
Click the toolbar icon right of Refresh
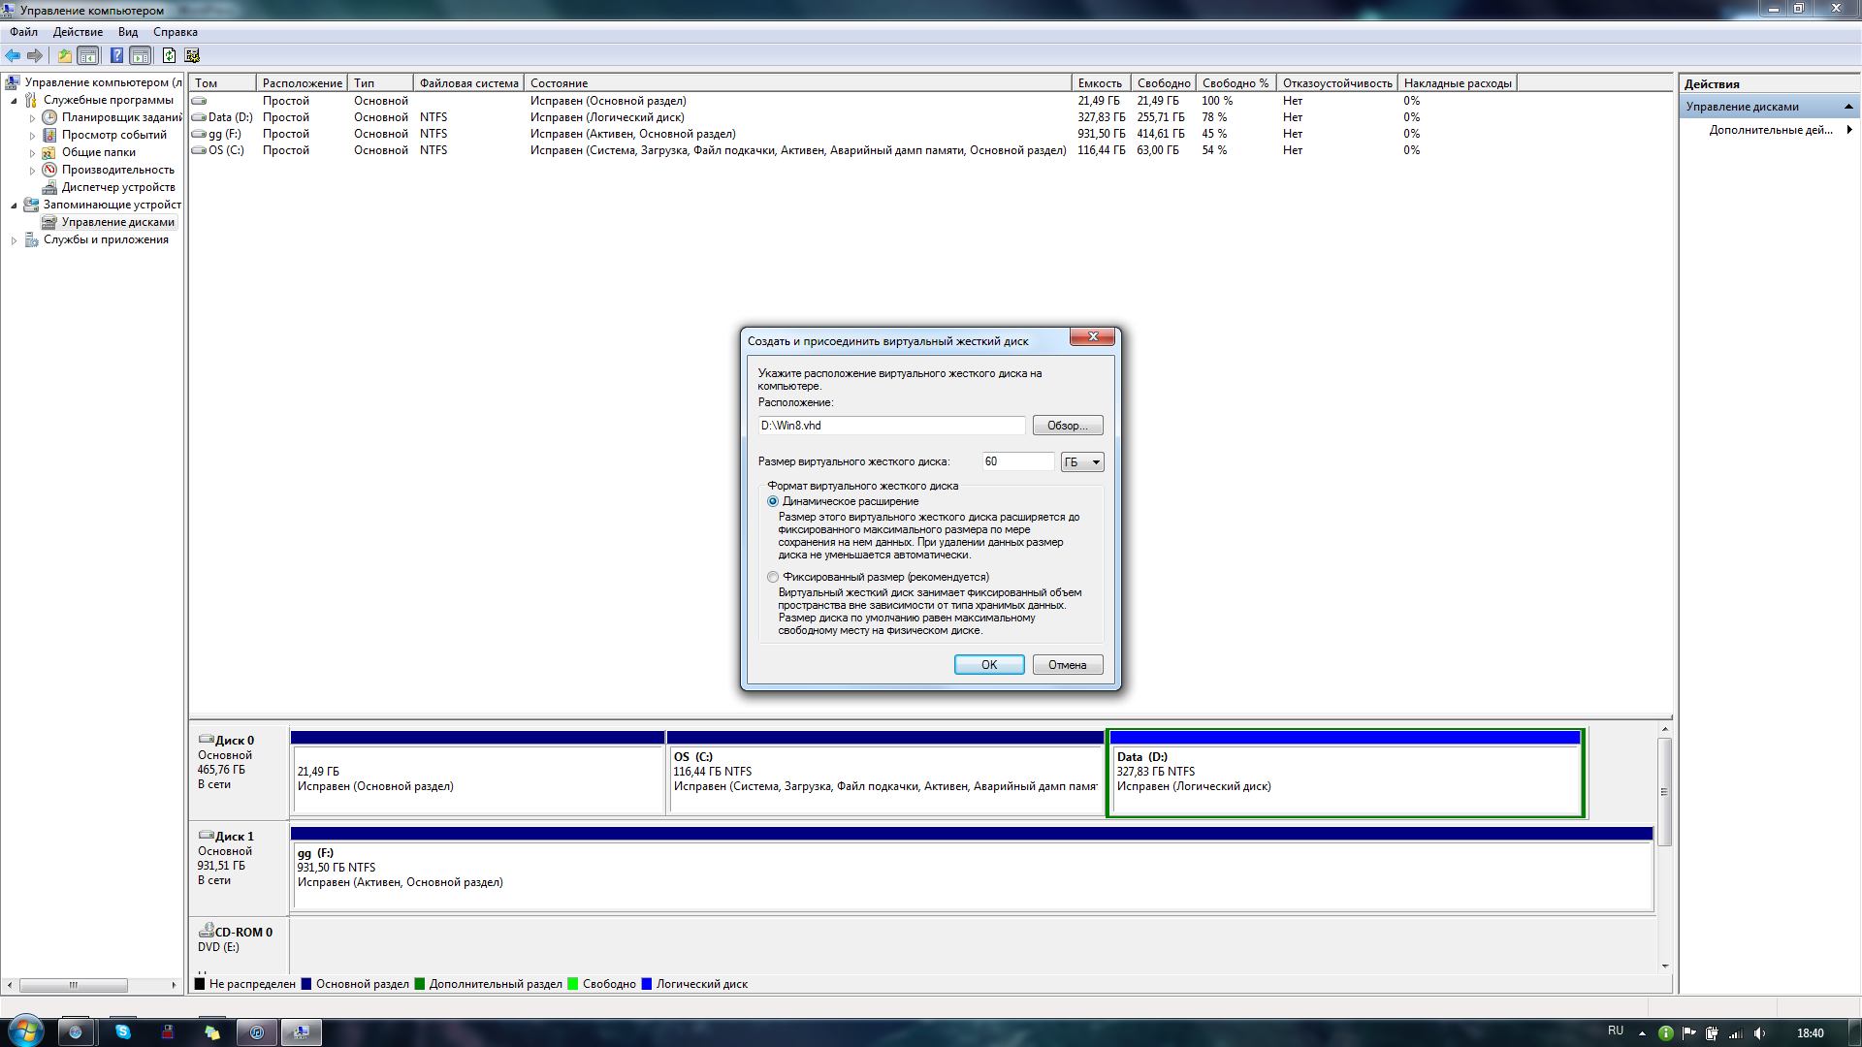click(192, 55)
